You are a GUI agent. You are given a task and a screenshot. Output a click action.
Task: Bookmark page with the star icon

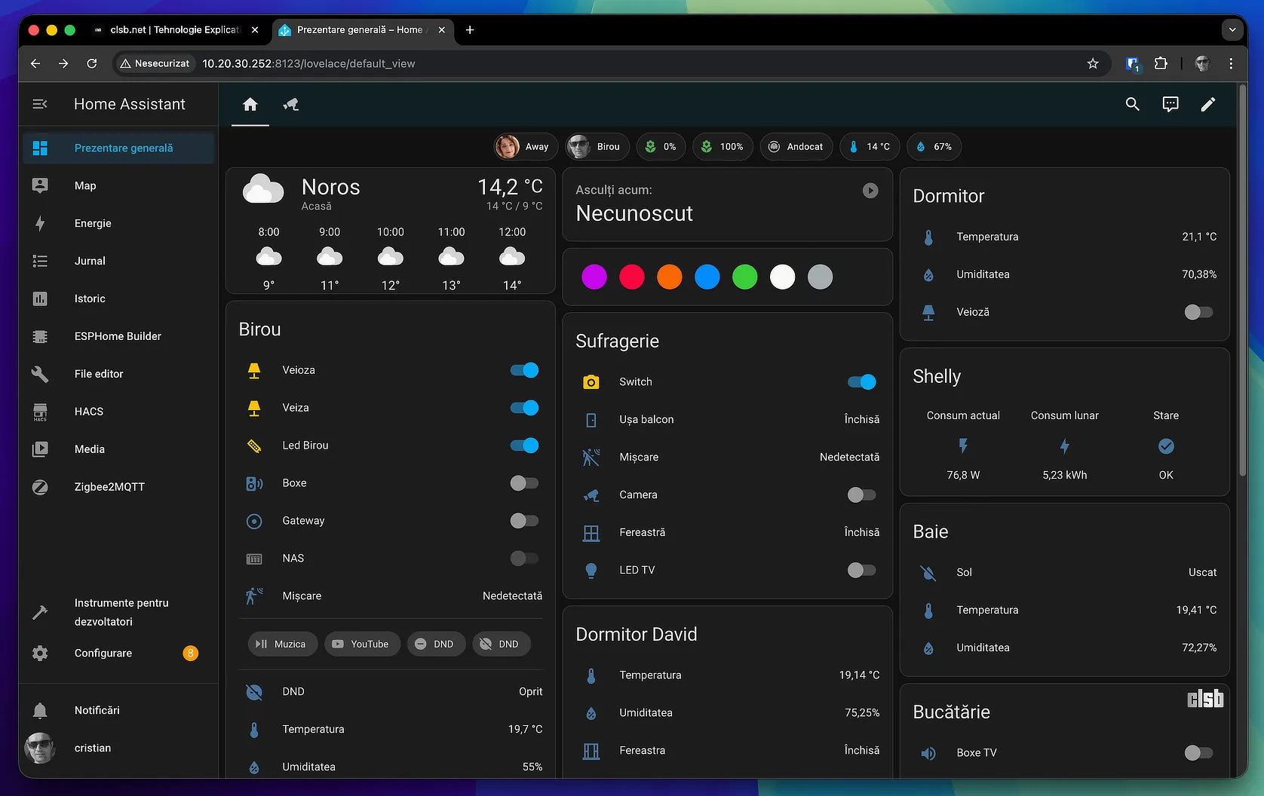coord(1092,63)
